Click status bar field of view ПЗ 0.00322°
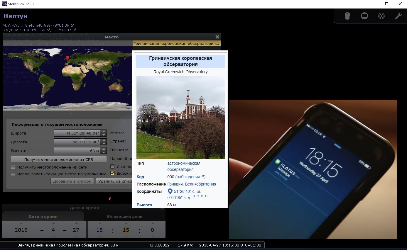Screen dimensions: 407x250 pos(160,245)
